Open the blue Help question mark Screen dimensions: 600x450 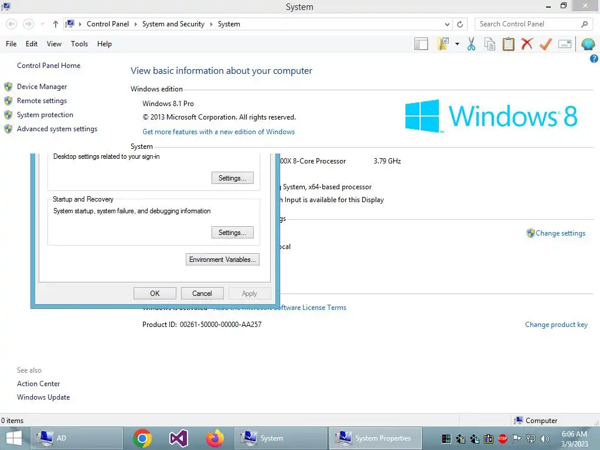[594, 59]
